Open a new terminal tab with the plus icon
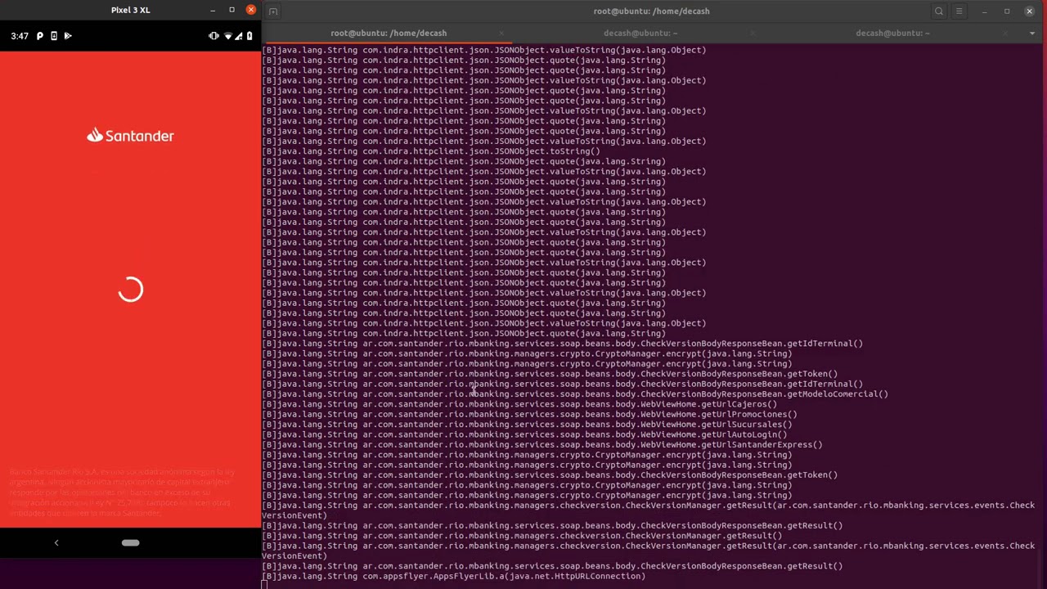This screenshot has height=589, width=1047. [273, 11]
